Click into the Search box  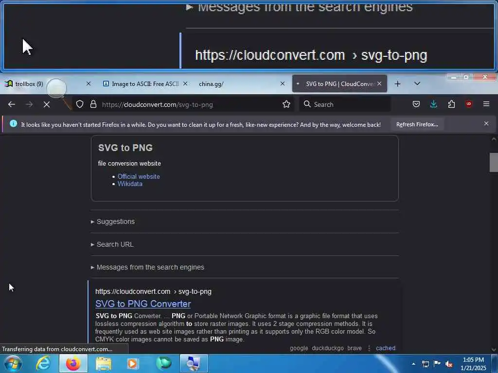tap(345, 104)
